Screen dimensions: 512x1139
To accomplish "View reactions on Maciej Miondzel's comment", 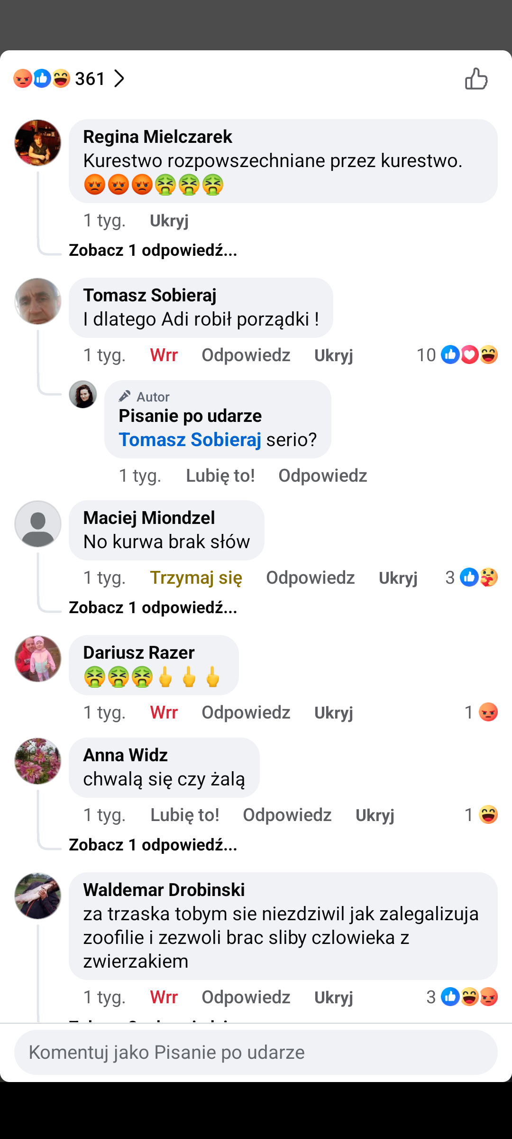I will [x=472, y=578].
